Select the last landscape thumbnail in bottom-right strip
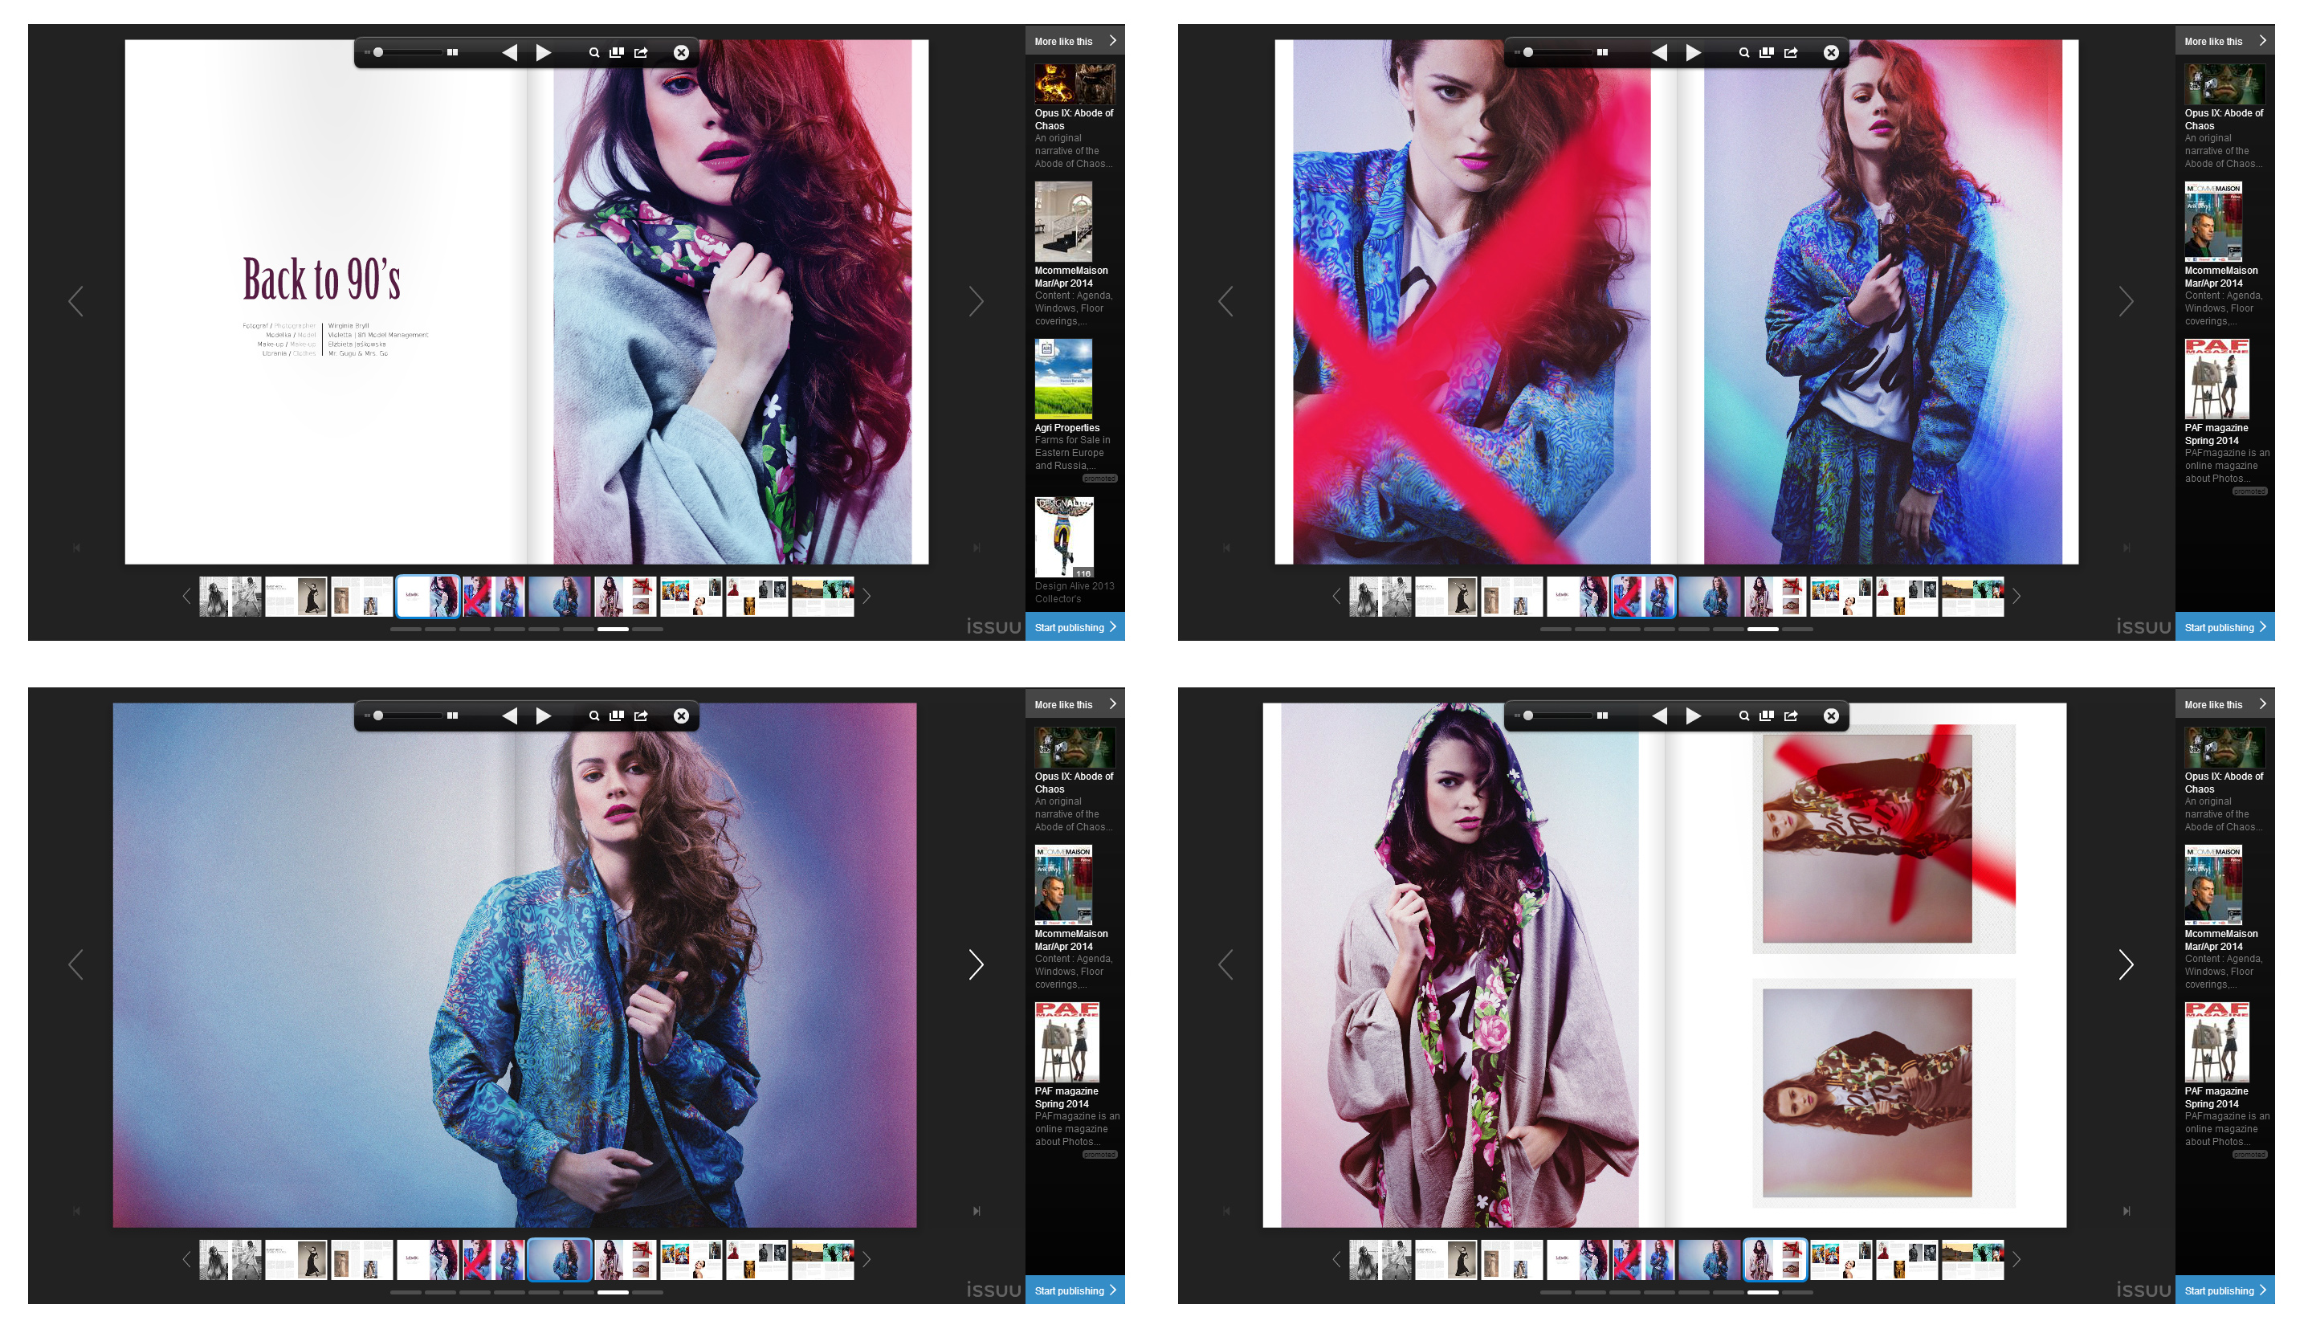The image size is (2308, 1333). coord(1973,1259)
